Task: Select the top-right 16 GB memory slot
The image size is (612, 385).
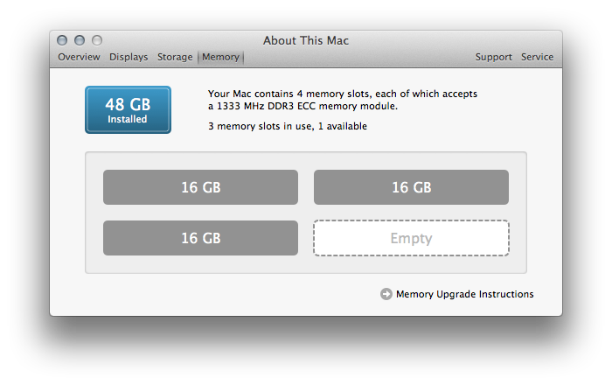Action: (x=411, y=187)
